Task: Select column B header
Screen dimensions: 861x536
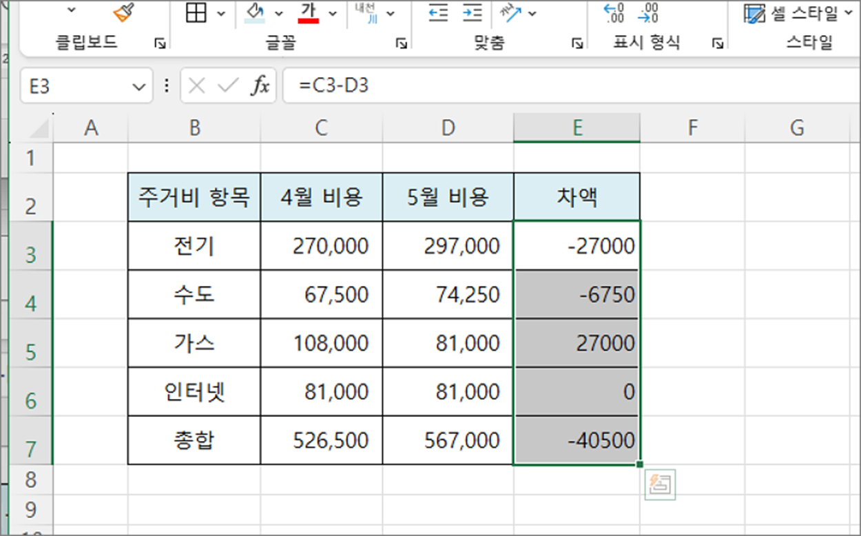Action: click(x=194, y=127)
